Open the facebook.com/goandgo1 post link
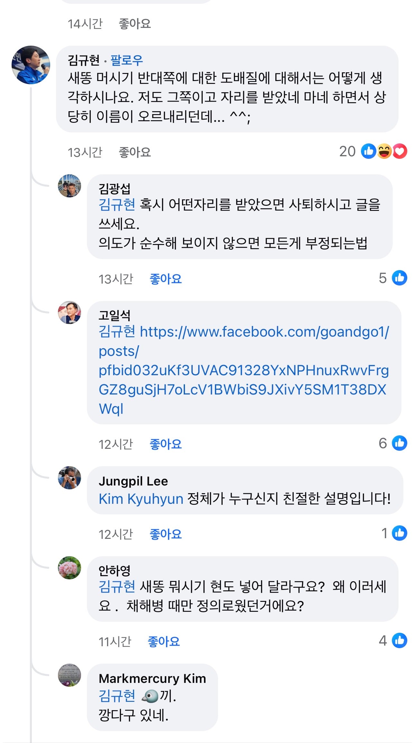The image size is (415, 743). click(x=244, y=370)
